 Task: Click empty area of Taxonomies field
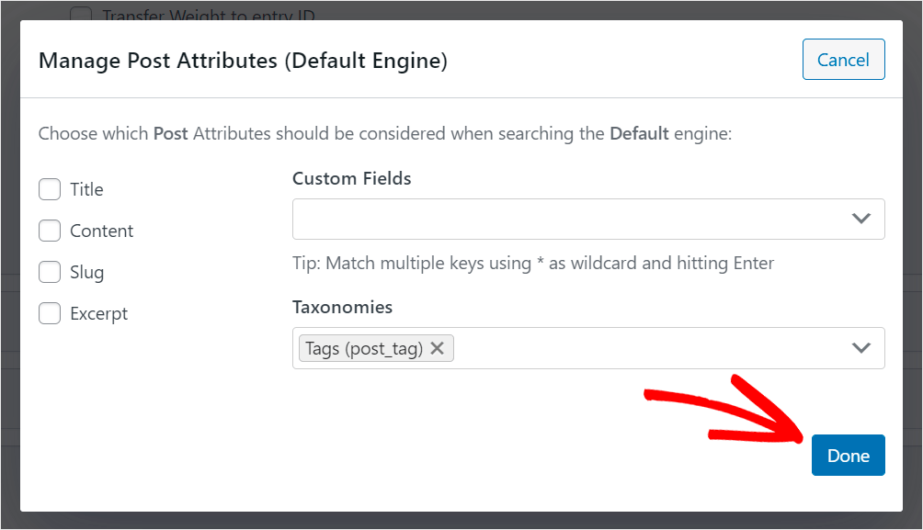(x=647, y=348)
